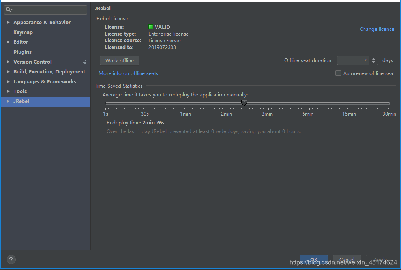The width and height of the screenshot is (401, 270).
Task: Expand Build, Execution, Deployment arrow
Action: [8, 71]
